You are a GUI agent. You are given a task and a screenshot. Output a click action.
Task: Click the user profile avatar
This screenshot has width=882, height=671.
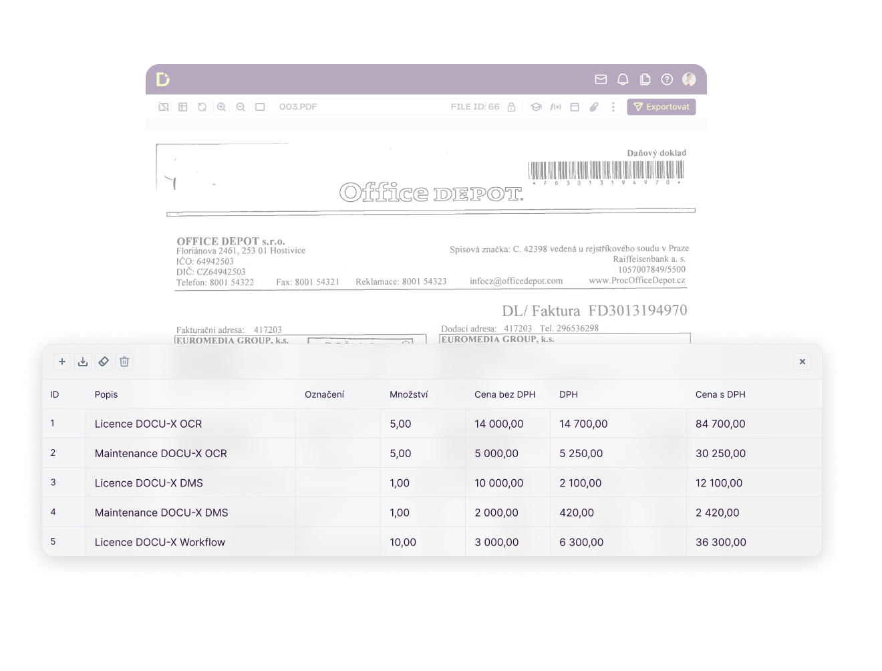[x=689, y=80]
